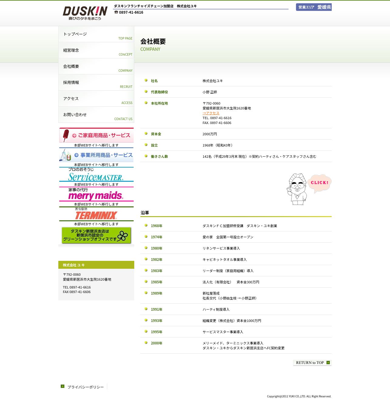Viewport: 390px width, 408px height.
Task: Click the 1993年 組織変更 row
Action: click(236, 321)
